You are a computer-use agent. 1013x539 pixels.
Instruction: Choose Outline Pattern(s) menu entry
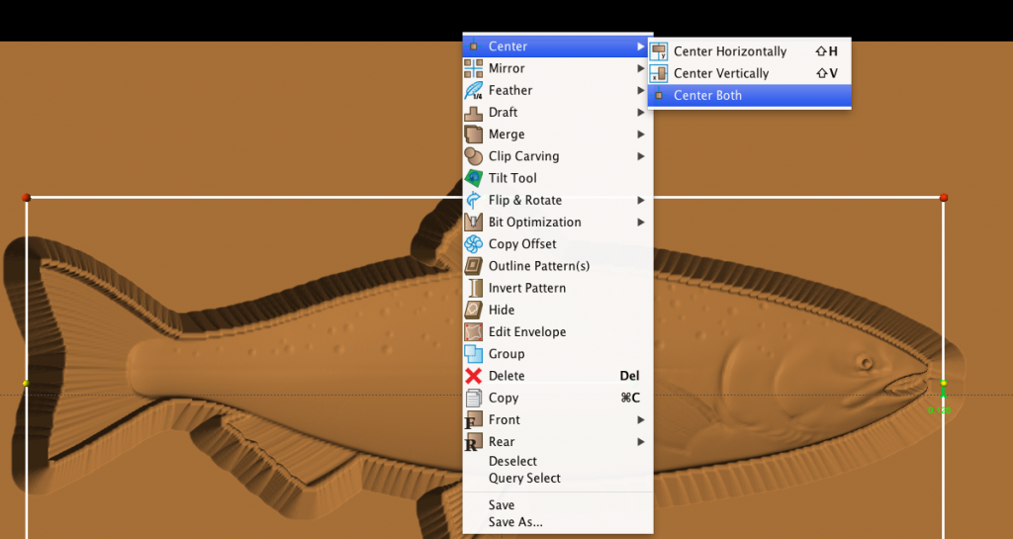(x=558, y=266)
